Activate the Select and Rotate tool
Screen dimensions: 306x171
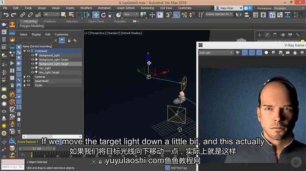tap(104, 15)
